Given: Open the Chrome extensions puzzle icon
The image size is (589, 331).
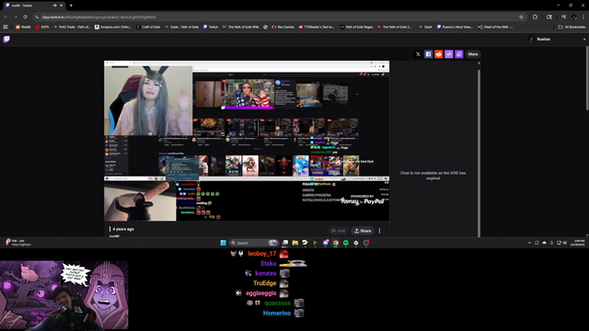Looking at the screenshot, I should (x=535, y=17).
